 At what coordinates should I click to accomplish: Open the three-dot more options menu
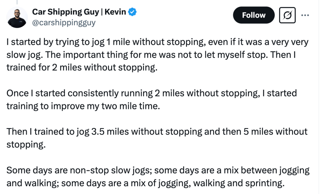tap(305, 15)
